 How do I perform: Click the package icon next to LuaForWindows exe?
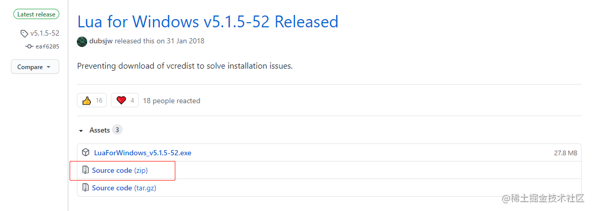pos(86,153)
